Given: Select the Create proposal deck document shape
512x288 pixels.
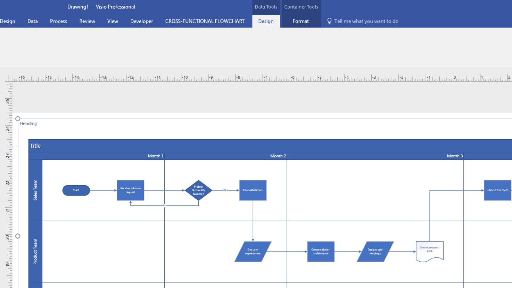Looking at the screenshot, I should (430, 251).
